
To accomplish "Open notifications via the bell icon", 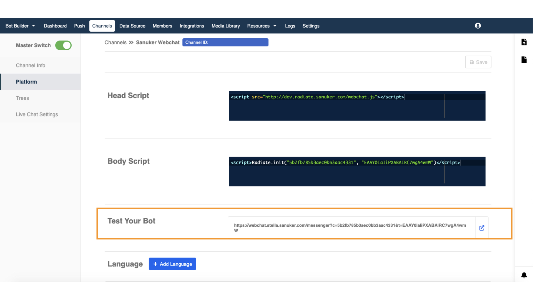I will tap(524, 275).
